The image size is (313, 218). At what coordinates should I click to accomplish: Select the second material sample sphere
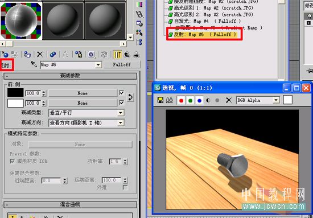[63, 20]
